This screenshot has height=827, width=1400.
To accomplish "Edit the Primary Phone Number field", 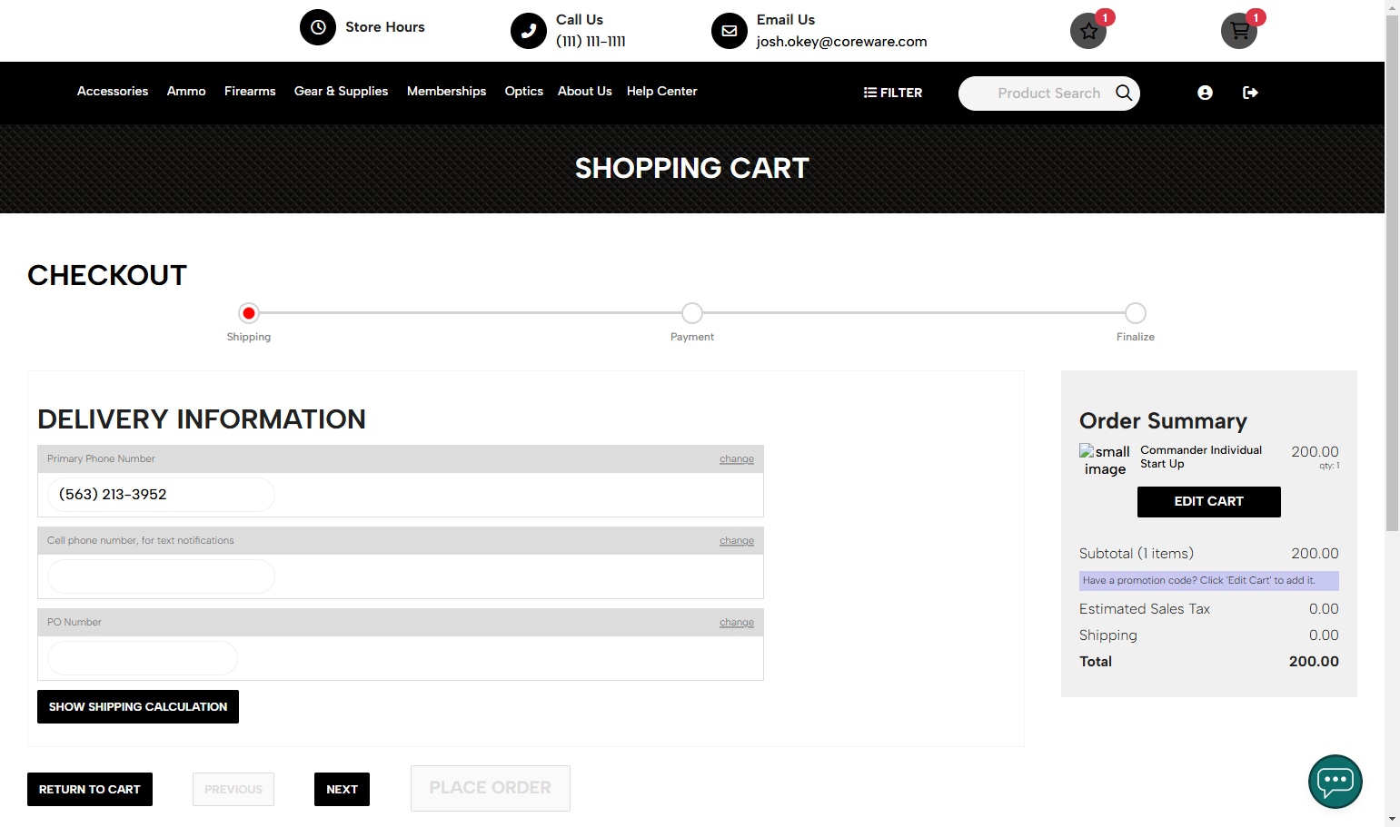I will 161,495.
